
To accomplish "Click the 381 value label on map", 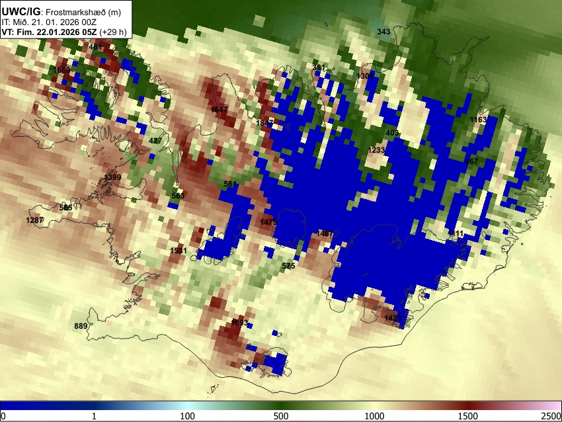I will tap(319, 67).
